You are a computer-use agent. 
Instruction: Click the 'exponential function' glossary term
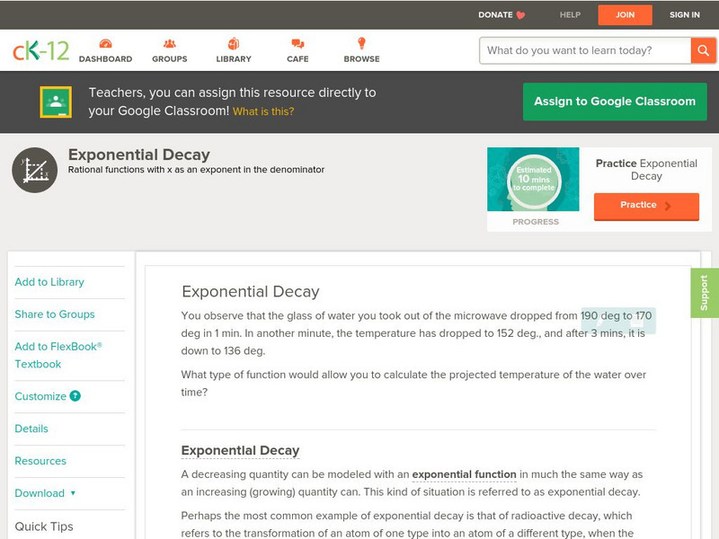(x=464, y=474)
